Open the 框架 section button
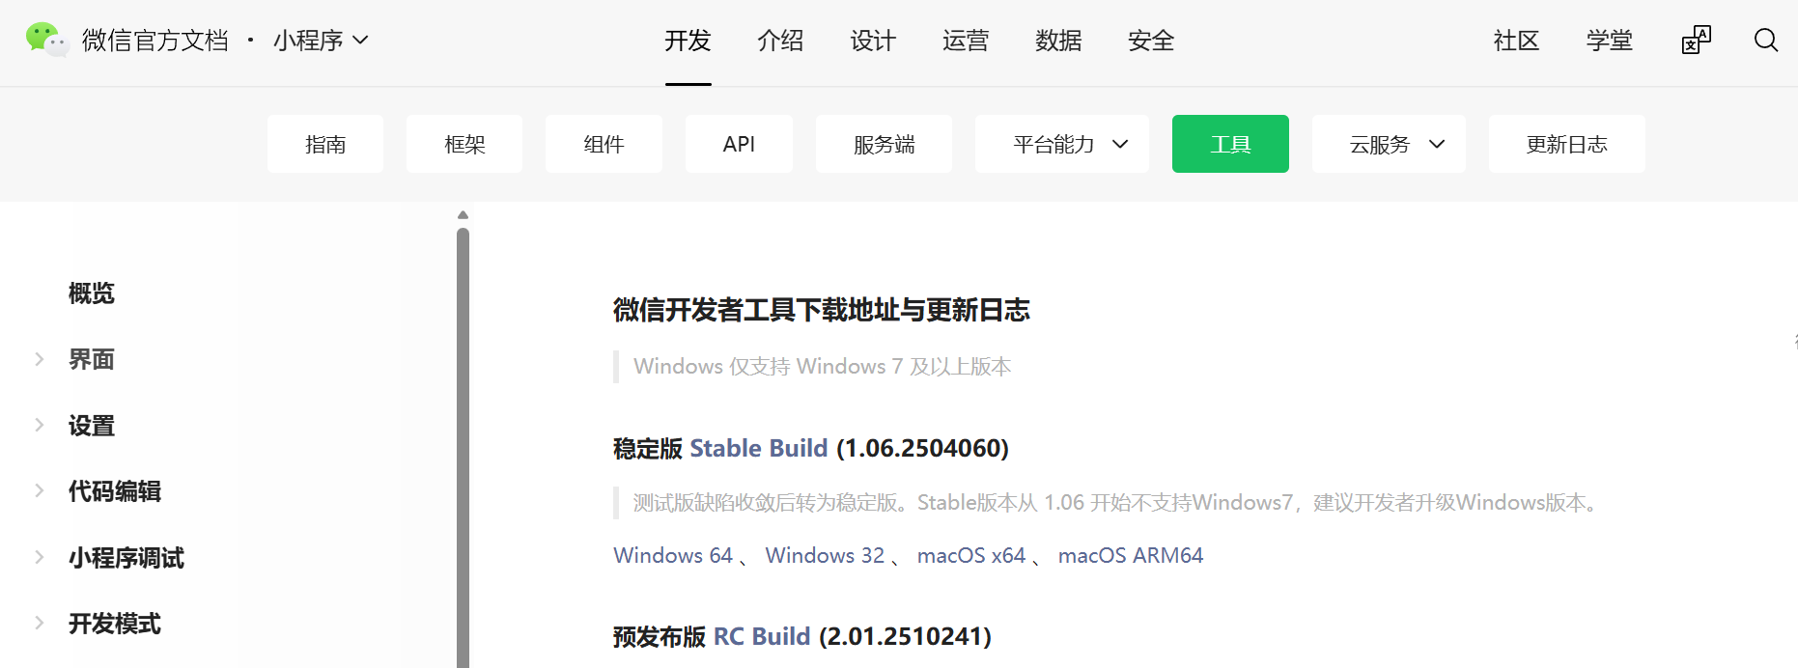Image resolution: width=1798 pixels, height=668 pixels. pyautogui.click(x=464, y=144)
